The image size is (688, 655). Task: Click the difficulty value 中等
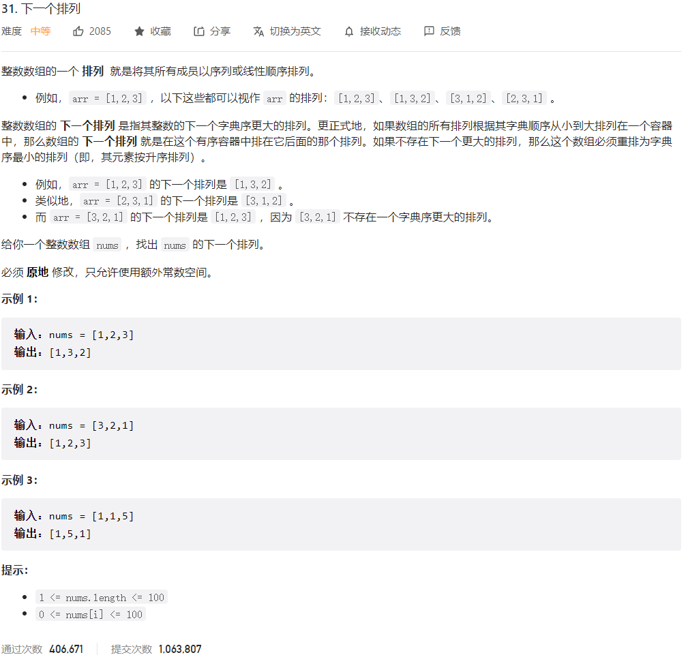tap(40, 31)
